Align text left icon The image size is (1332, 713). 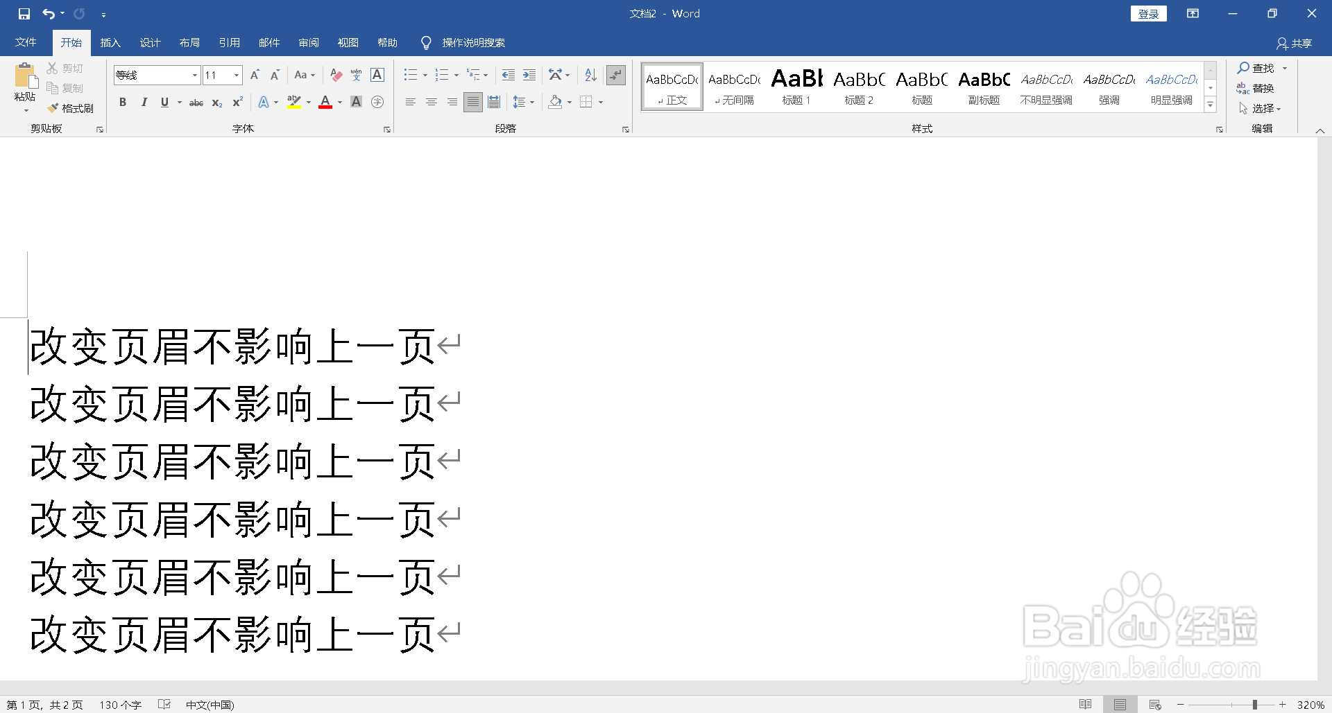pos(411,102)
